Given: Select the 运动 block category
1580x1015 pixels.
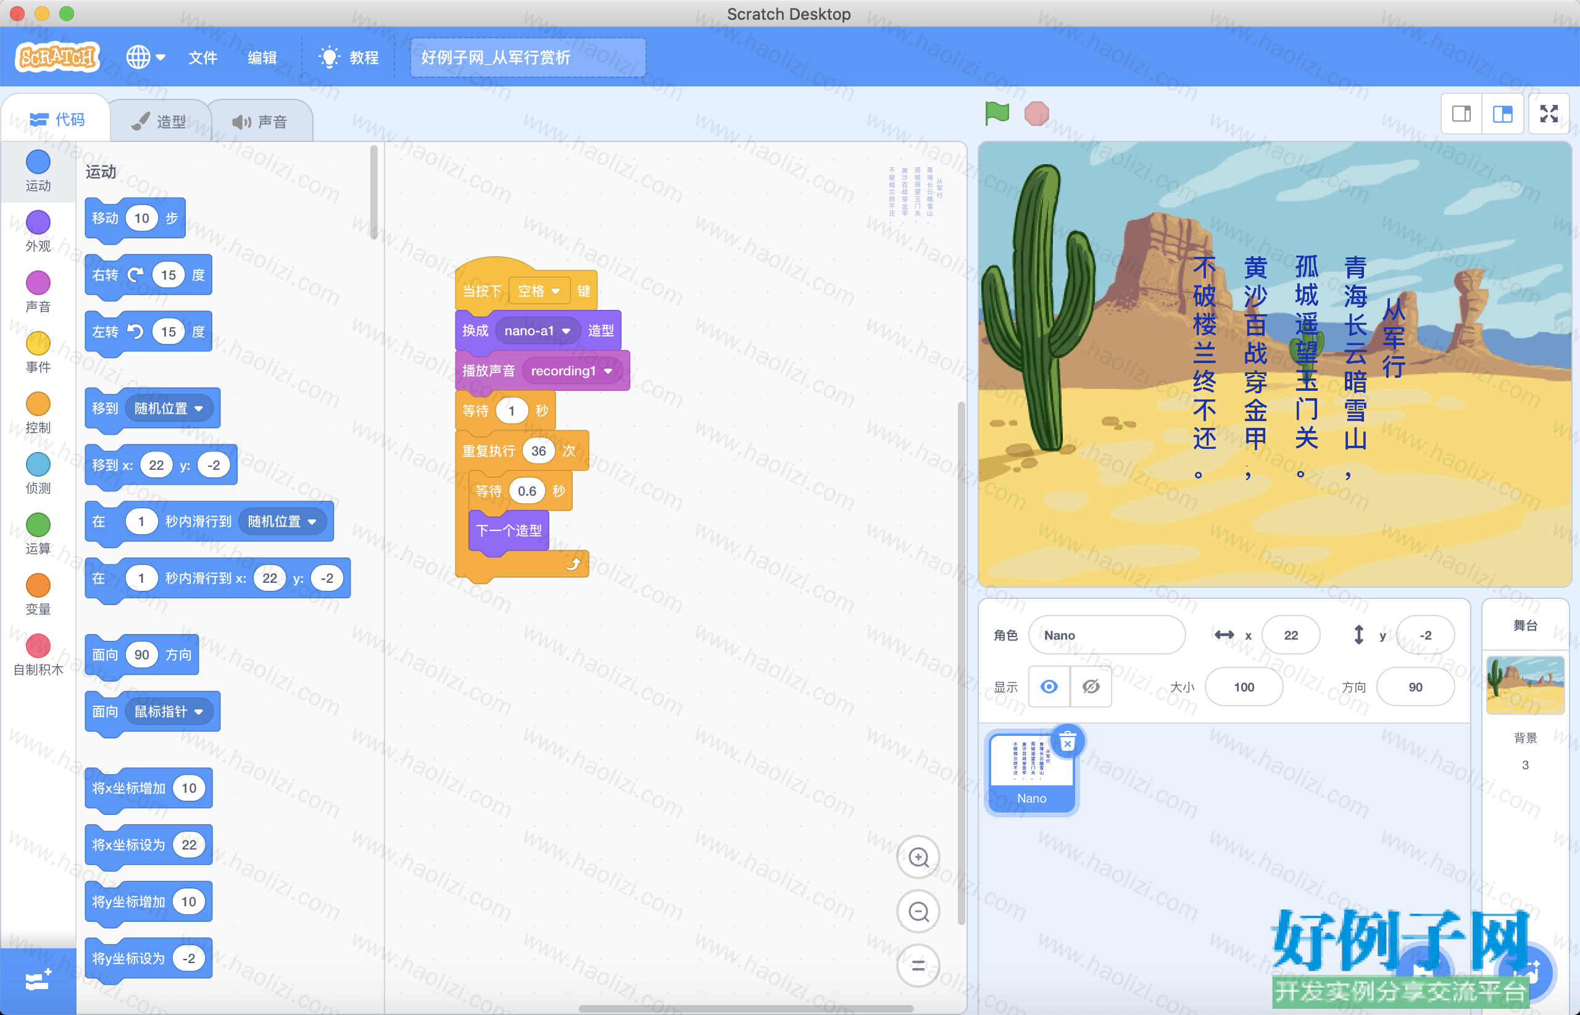Looking at the screenshot, I should (38, 172).
